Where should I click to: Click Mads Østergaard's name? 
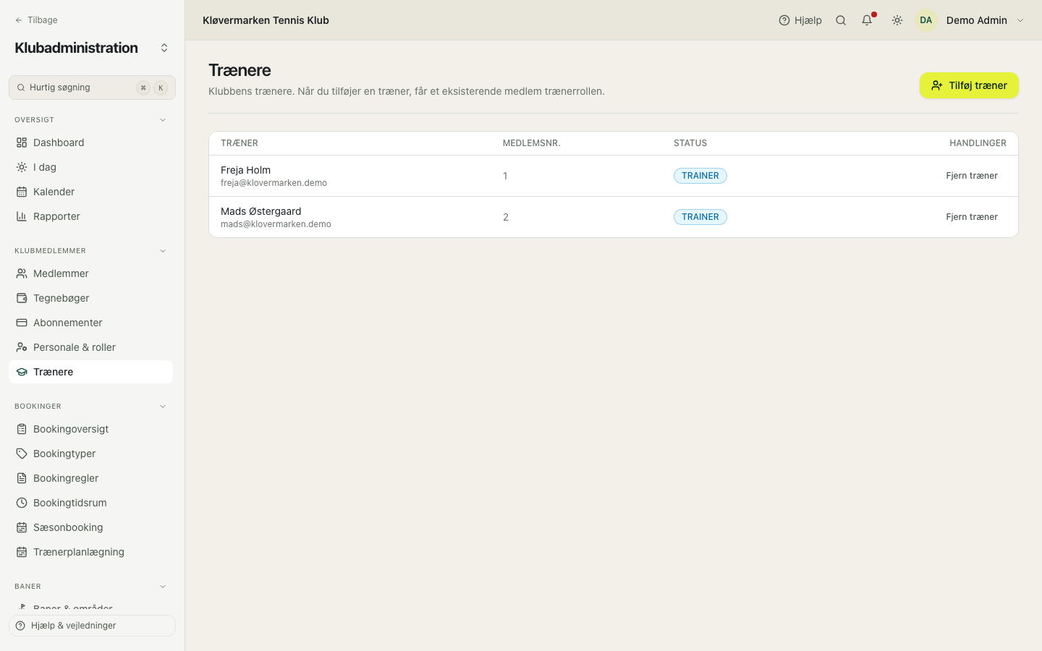[260, 211]
